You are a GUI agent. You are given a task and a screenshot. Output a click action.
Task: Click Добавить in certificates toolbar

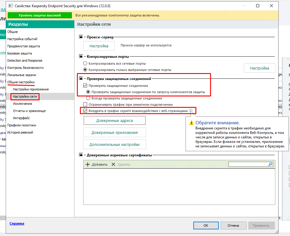click(97, 164)
